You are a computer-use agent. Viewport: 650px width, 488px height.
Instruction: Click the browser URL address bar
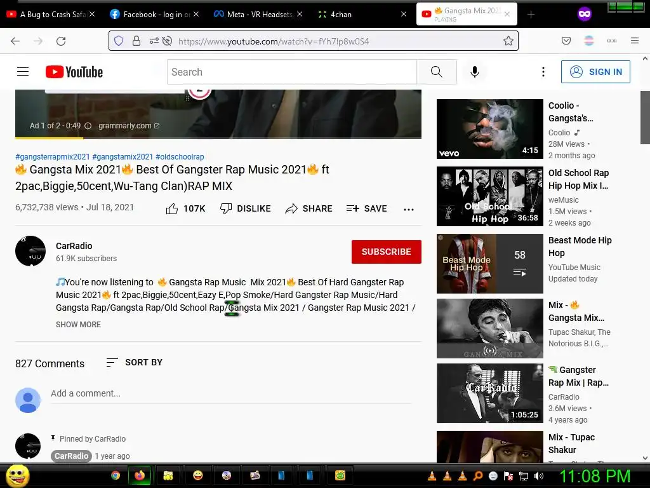(x=314, y=41)
